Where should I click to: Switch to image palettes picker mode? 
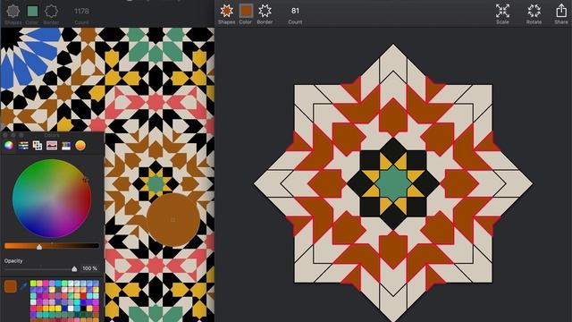(52, 145)
